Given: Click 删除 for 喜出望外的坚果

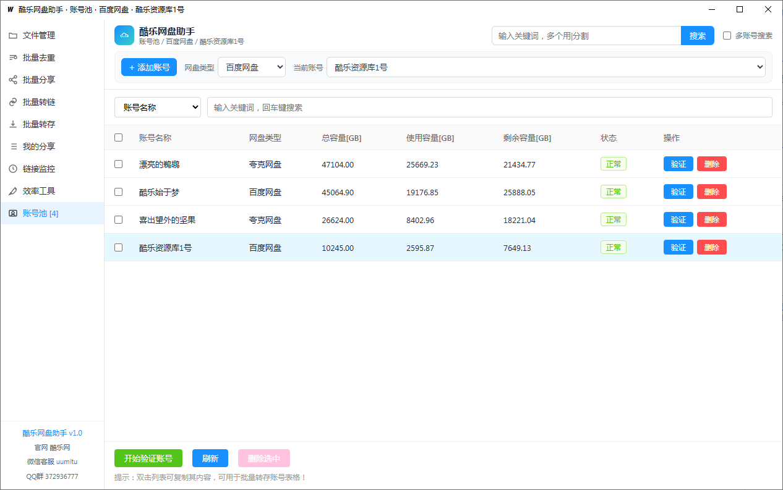Looking at the screenshot, I should click(x=712, y=219).
